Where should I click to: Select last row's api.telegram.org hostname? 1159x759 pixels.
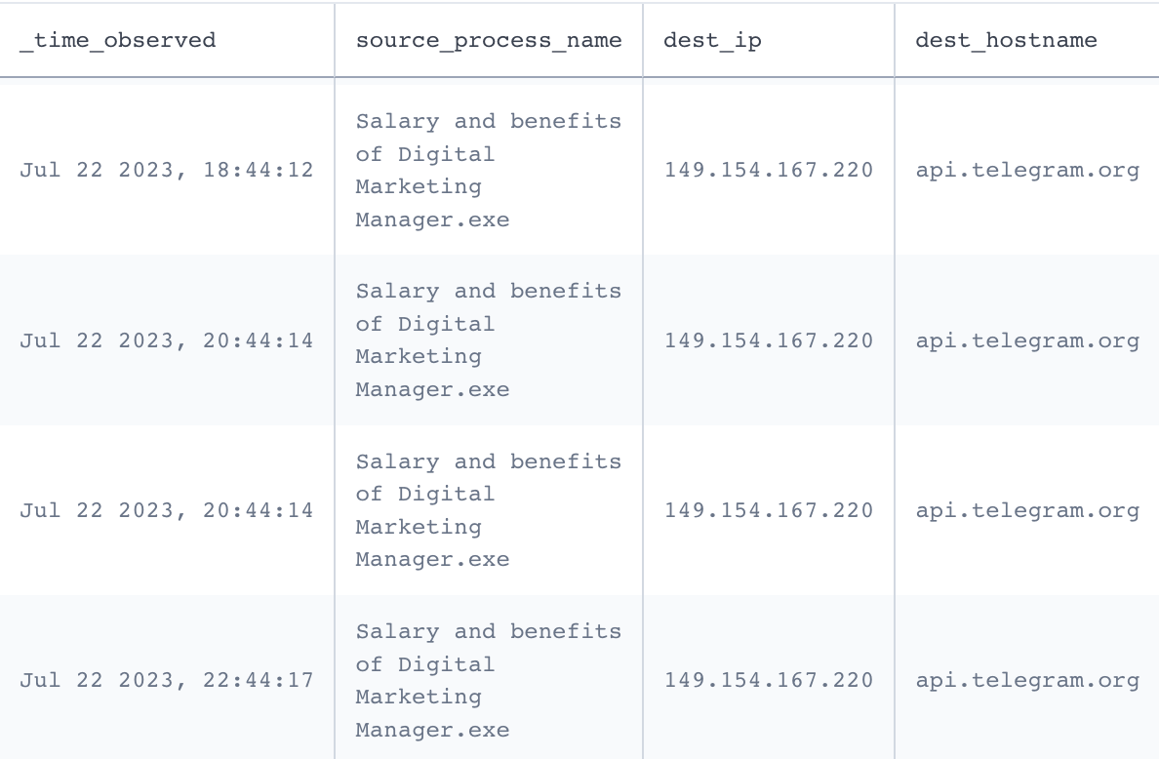(x=1027, y=680)
